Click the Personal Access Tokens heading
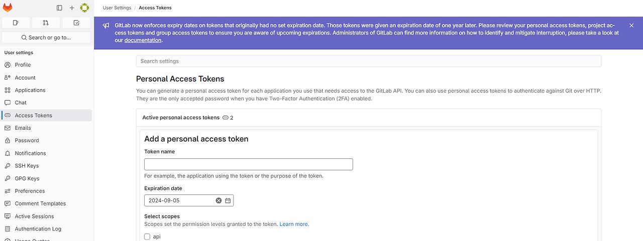This screenshot has height=241, width=643. [180, 79]
